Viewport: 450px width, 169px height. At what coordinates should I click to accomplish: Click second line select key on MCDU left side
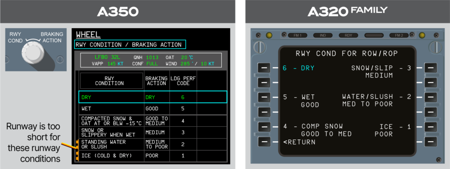(264, 83)
